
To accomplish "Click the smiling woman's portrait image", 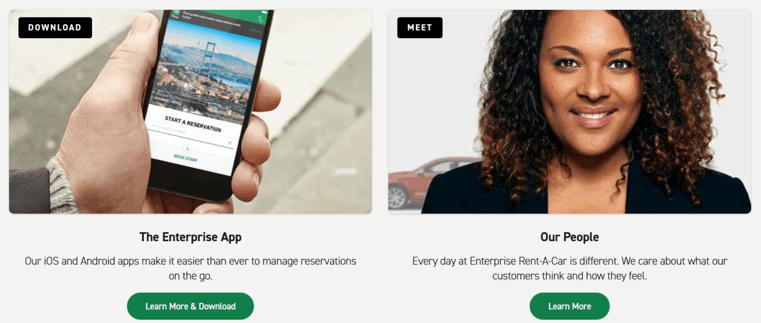I will [569, 112].
